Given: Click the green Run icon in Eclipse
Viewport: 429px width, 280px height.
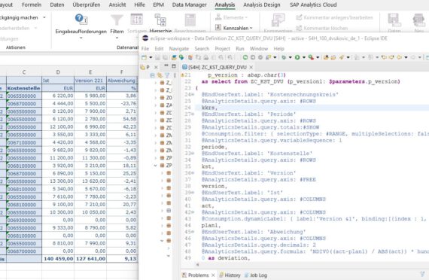Looking at the screenshot, I should point(297,57).
